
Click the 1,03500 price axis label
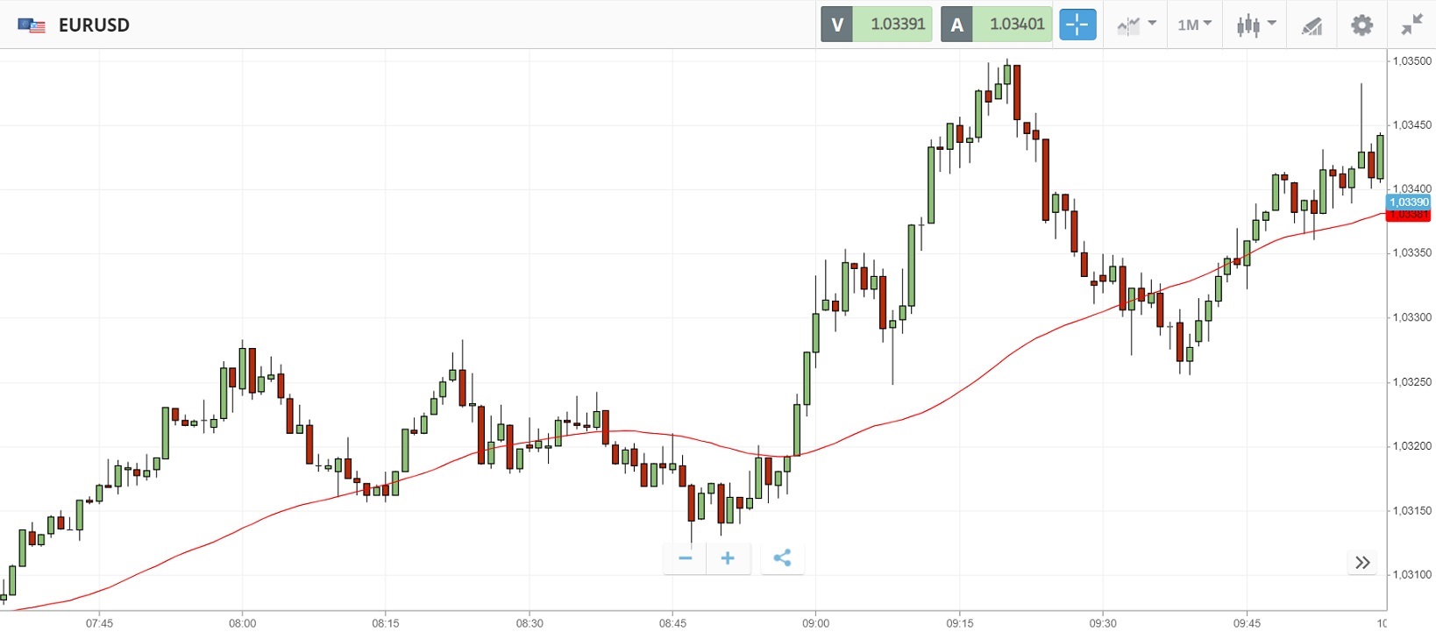coord(1411,61)
